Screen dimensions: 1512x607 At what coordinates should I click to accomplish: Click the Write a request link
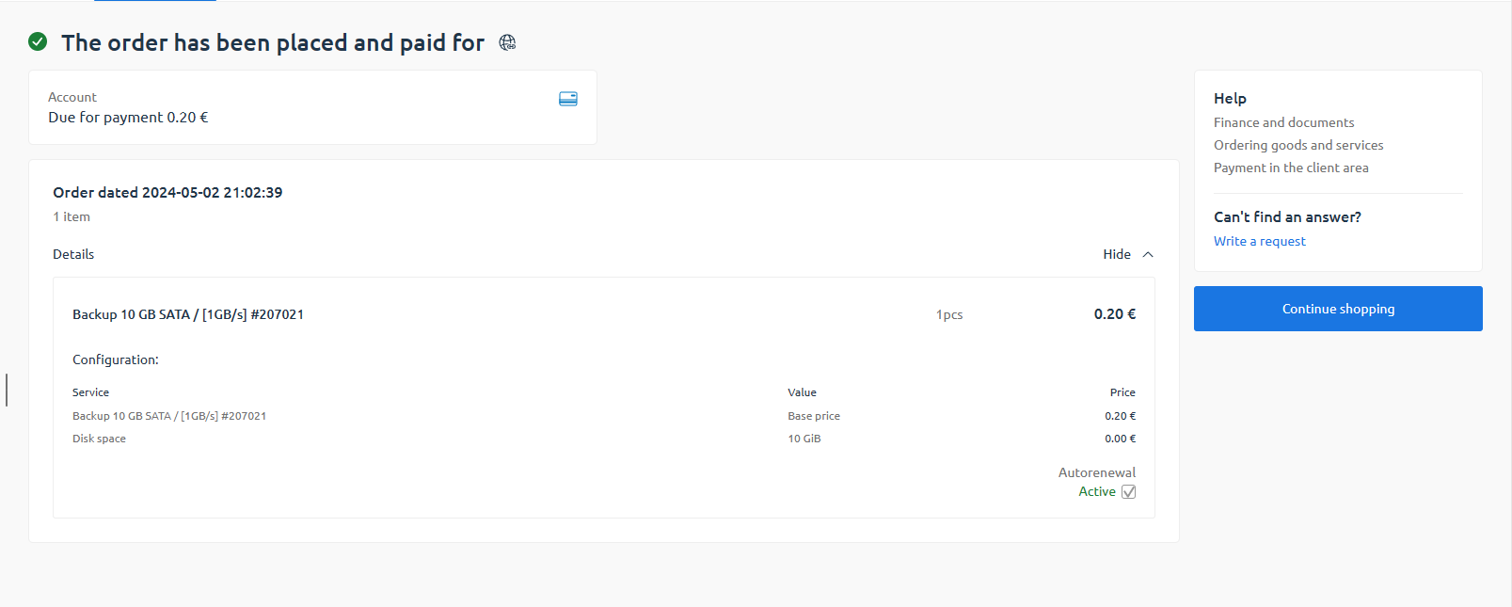point(1259,242)
